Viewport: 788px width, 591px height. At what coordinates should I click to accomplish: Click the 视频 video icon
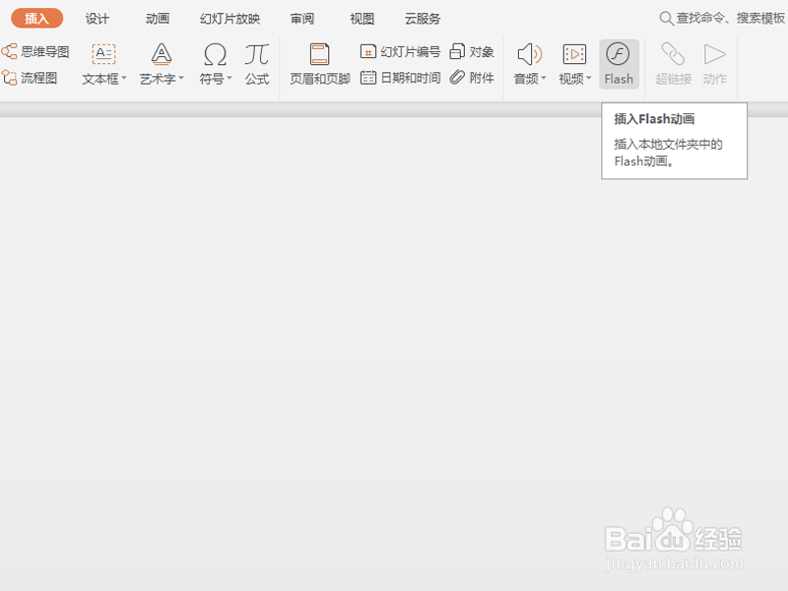(x=574, y=54)
